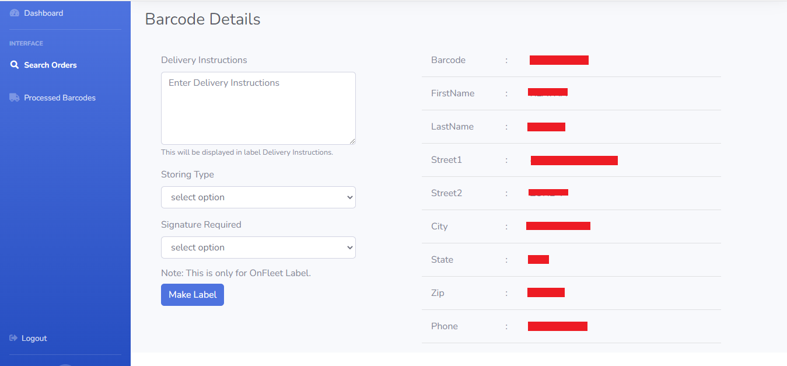Go to Search Orders page

[x=44, y=65]
